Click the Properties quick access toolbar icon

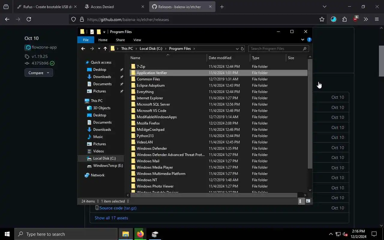[x=92, y=32]
